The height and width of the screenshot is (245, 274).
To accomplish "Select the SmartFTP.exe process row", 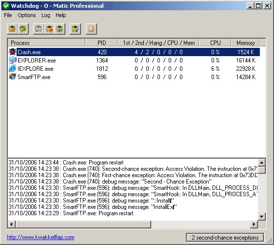I will (x=134, y=77).
